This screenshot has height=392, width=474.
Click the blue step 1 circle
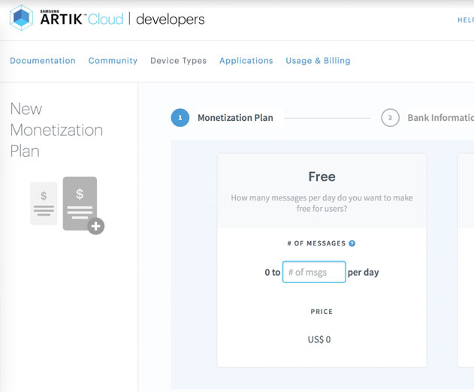pyautogui.click(x=180, y=118)
